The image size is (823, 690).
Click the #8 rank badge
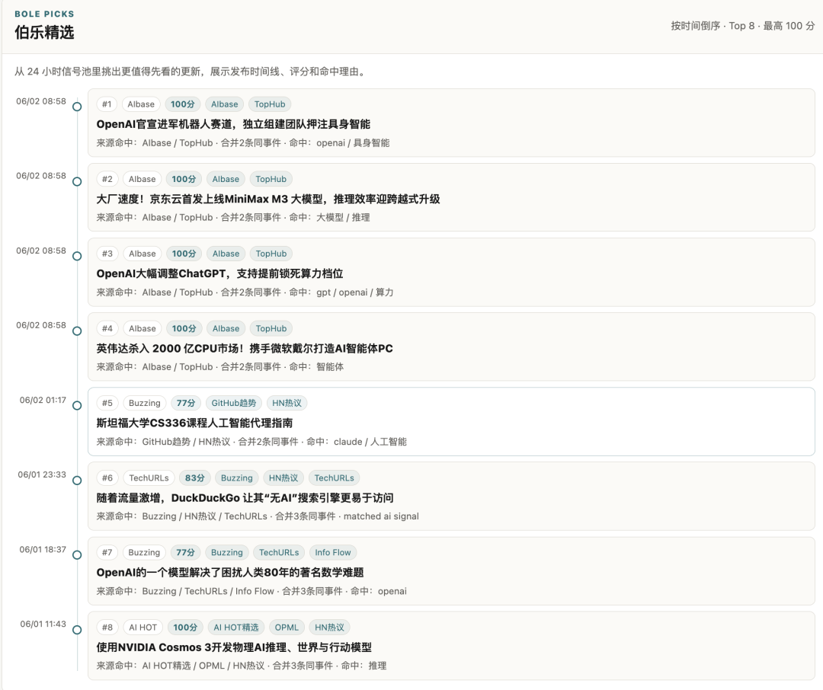tap(107, 628)
